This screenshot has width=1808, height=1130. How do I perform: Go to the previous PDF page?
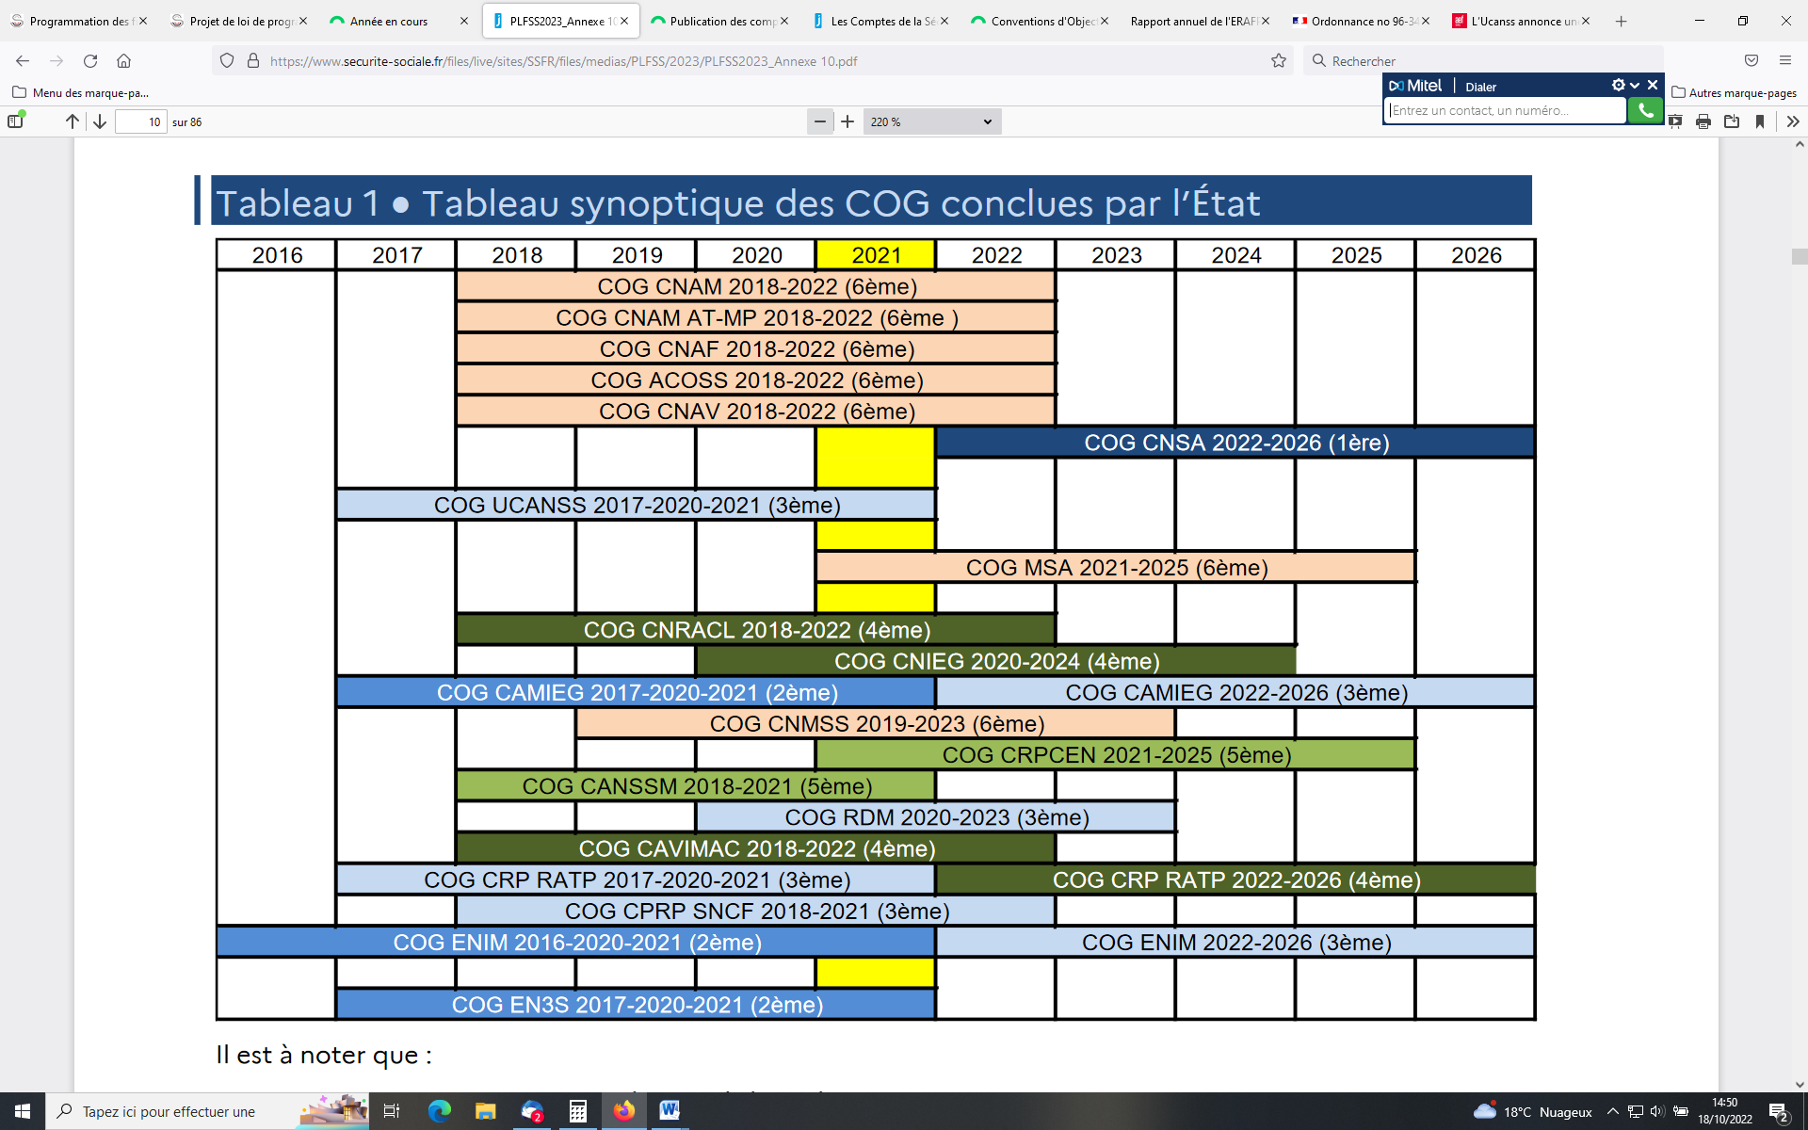point(73,121)
